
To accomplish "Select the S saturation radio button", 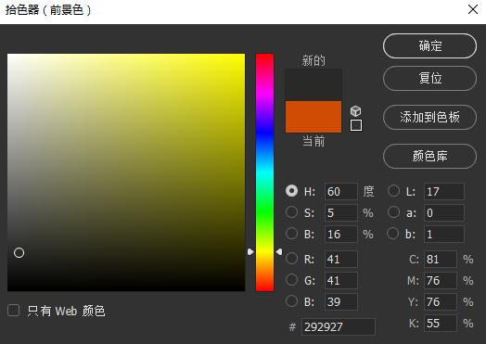I will tap(291, 212).
